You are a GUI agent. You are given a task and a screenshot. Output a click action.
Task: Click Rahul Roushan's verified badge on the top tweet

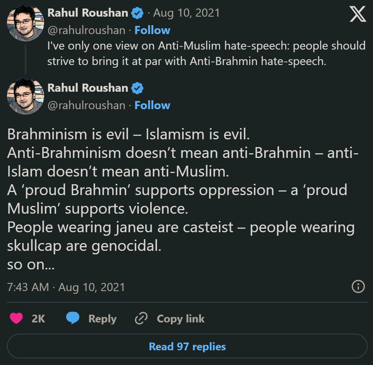137,12
